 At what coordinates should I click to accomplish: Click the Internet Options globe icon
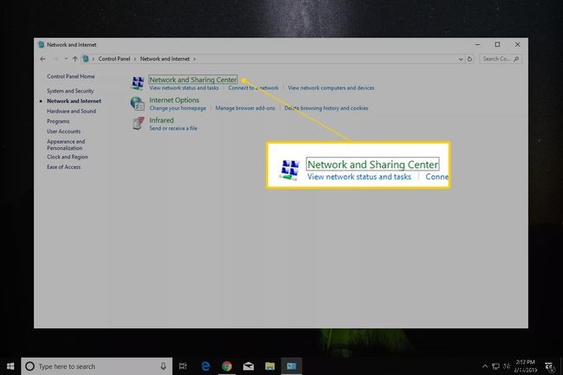point(138,103)
